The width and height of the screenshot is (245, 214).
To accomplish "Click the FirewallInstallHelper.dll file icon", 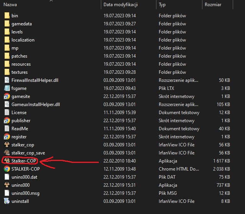I will click(7, 80).
